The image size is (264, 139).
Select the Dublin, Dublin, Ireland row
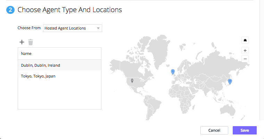pyautogui.click(x=60, y=65)
